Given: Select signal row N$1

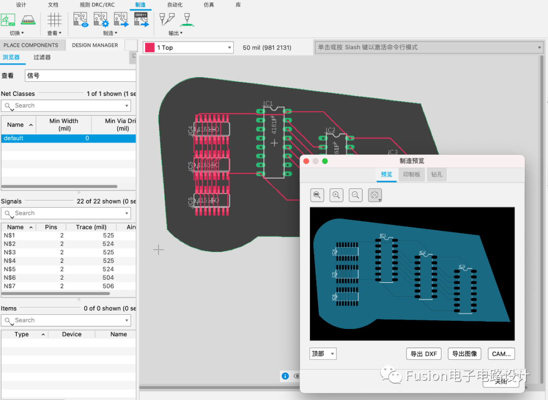Looking at the screenshot, I should (68, 236).
